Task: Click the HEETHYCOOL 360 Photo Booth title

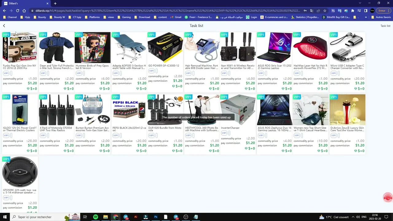Action: tap(202, 129)
